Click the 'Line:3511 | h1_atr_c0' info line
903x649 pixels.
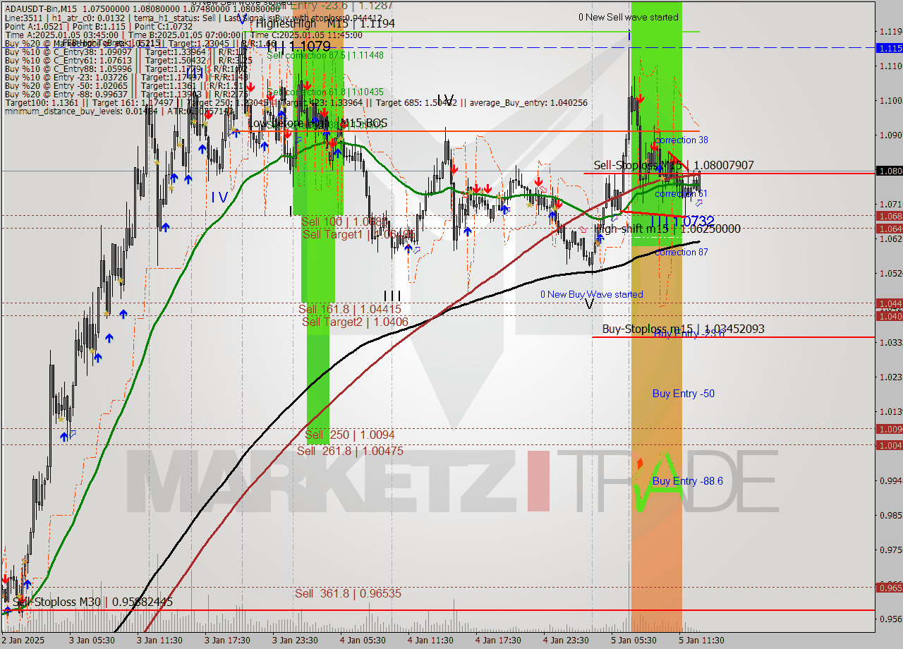tap(194, 17)
